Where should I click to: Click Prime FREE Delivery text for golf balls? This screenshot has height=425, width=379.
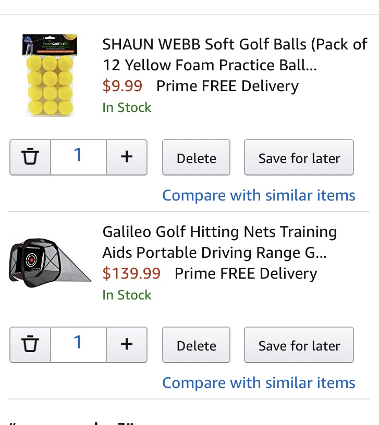227,86
